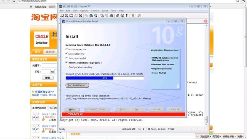The height and width of the screenshot is (139, 247).
Task: Click the Print Screen toolbar icon
Action: click(x=102, y=15)
